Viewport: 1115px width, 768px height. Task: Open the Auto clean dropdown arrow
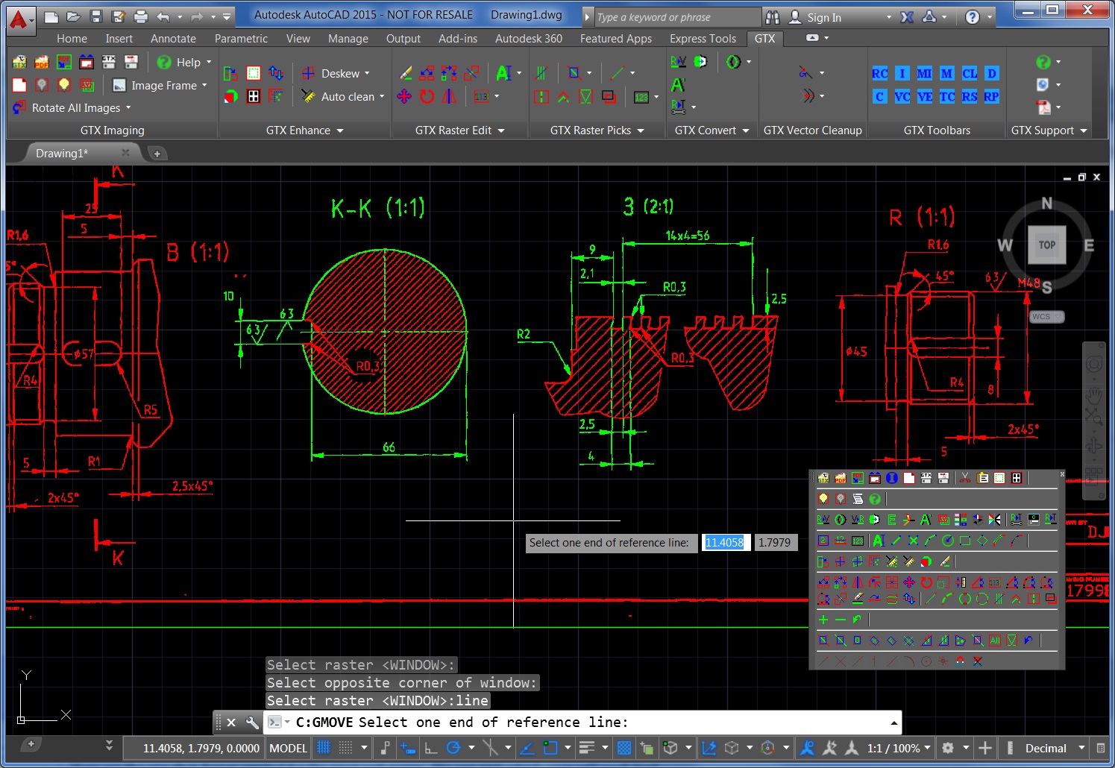coord(382,96)
